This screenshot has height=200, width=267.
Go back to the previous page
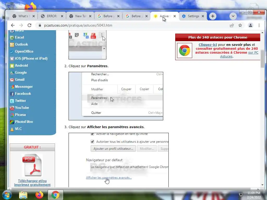pyautogui.click(x=13, y=25)
